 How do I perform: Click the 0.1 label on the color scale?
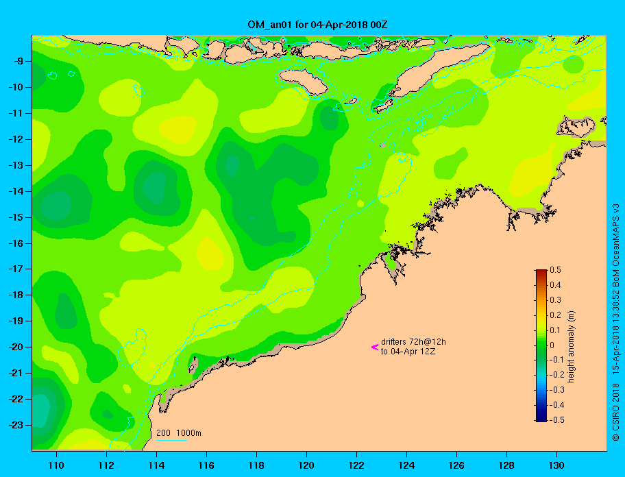coord(555,330)
